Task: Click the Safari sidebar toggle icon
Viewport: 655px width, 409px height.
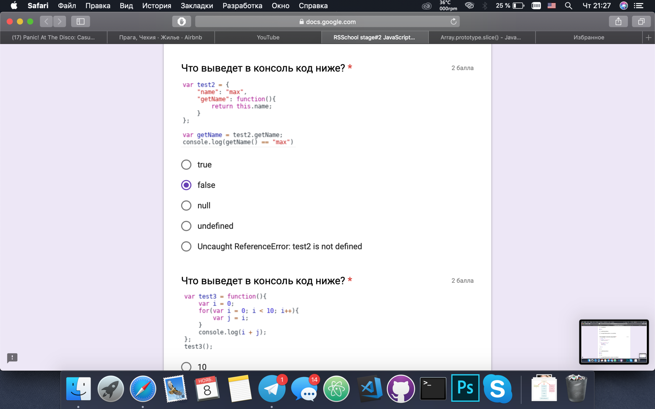Action: [80, 22]
